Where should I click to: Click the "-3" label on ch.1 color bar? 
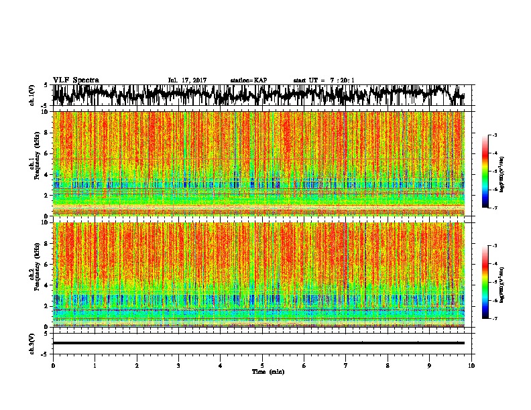494,135
